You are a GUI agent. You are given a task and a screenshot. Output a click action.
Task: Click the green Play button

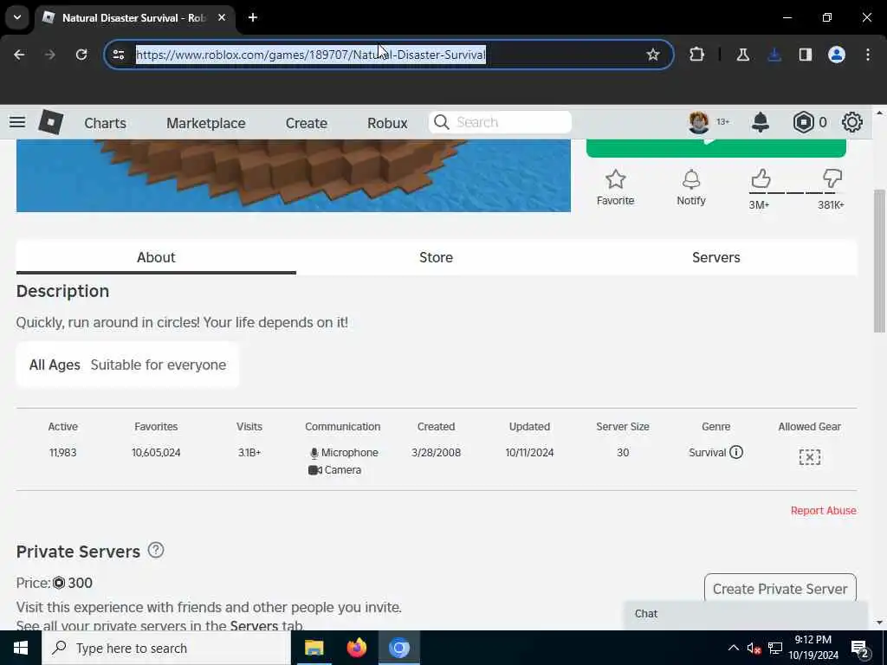716,148
